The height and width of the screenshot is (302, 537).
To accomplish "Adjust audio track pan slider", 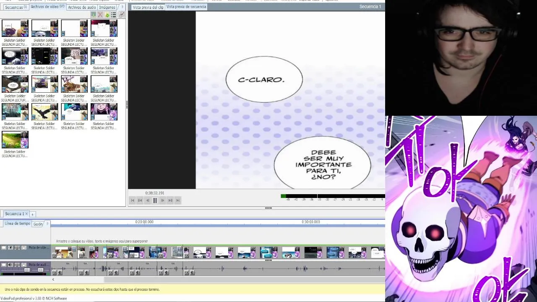I will pyautogui.click(x=41, y=270).
